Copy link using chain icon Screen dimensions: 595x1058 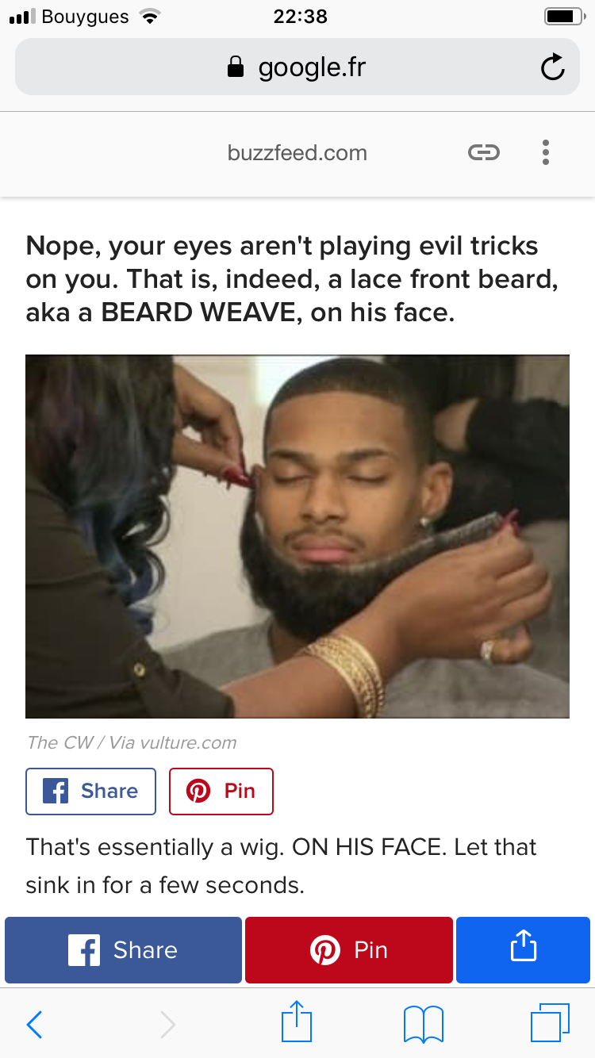tap(483, 152)
